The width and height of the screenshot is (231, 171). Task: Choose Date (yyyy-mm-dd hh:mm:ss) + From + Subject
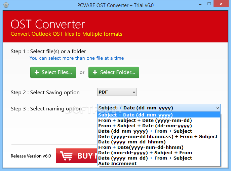click(x=159, y=136)
